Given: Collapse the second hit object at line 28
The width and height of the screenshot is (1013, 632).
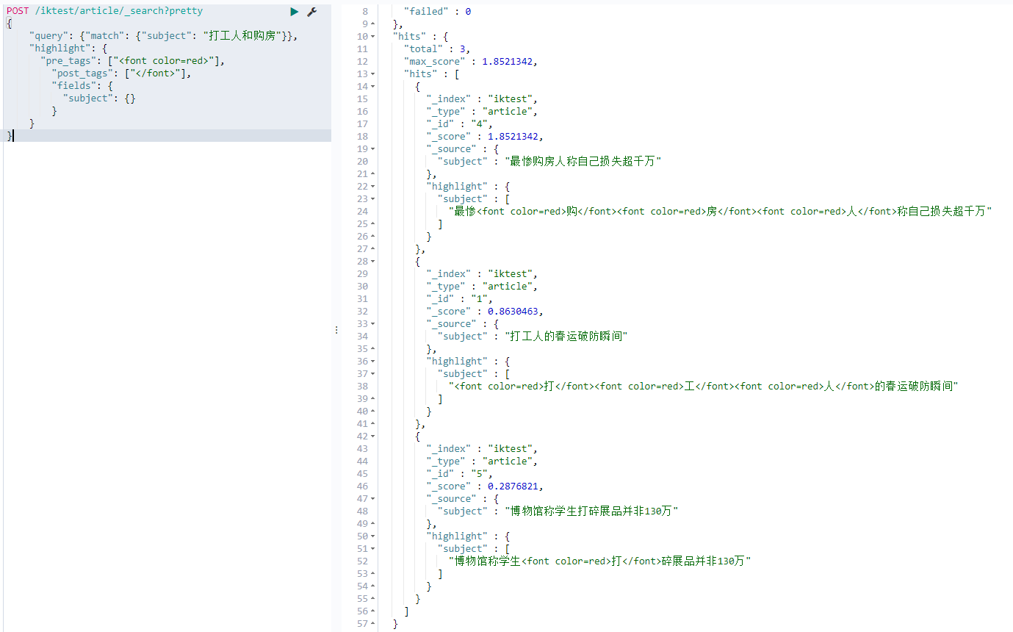Looking at the screenshot, I should click(372, 262).
